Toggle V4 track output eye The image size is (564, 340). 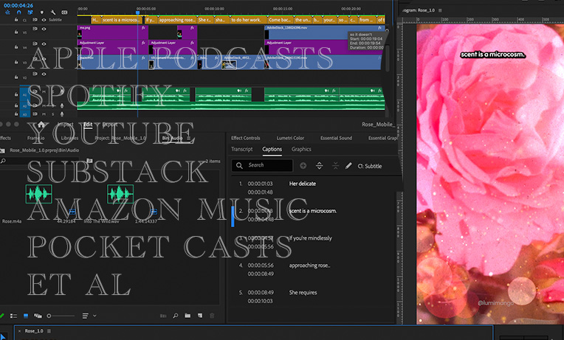pos(44,44)
